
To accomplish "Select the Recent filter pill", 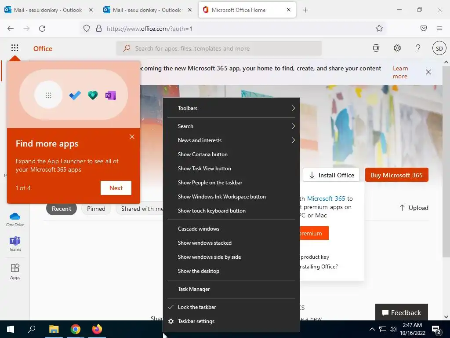I will pyautogui.click(x=62, y=209).
